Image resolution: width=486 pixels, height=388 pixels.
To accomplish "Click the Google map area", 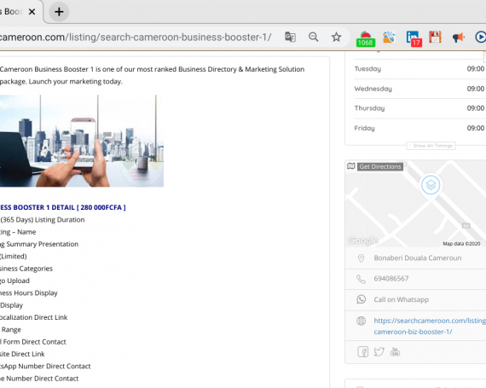I will pos(415,204).
